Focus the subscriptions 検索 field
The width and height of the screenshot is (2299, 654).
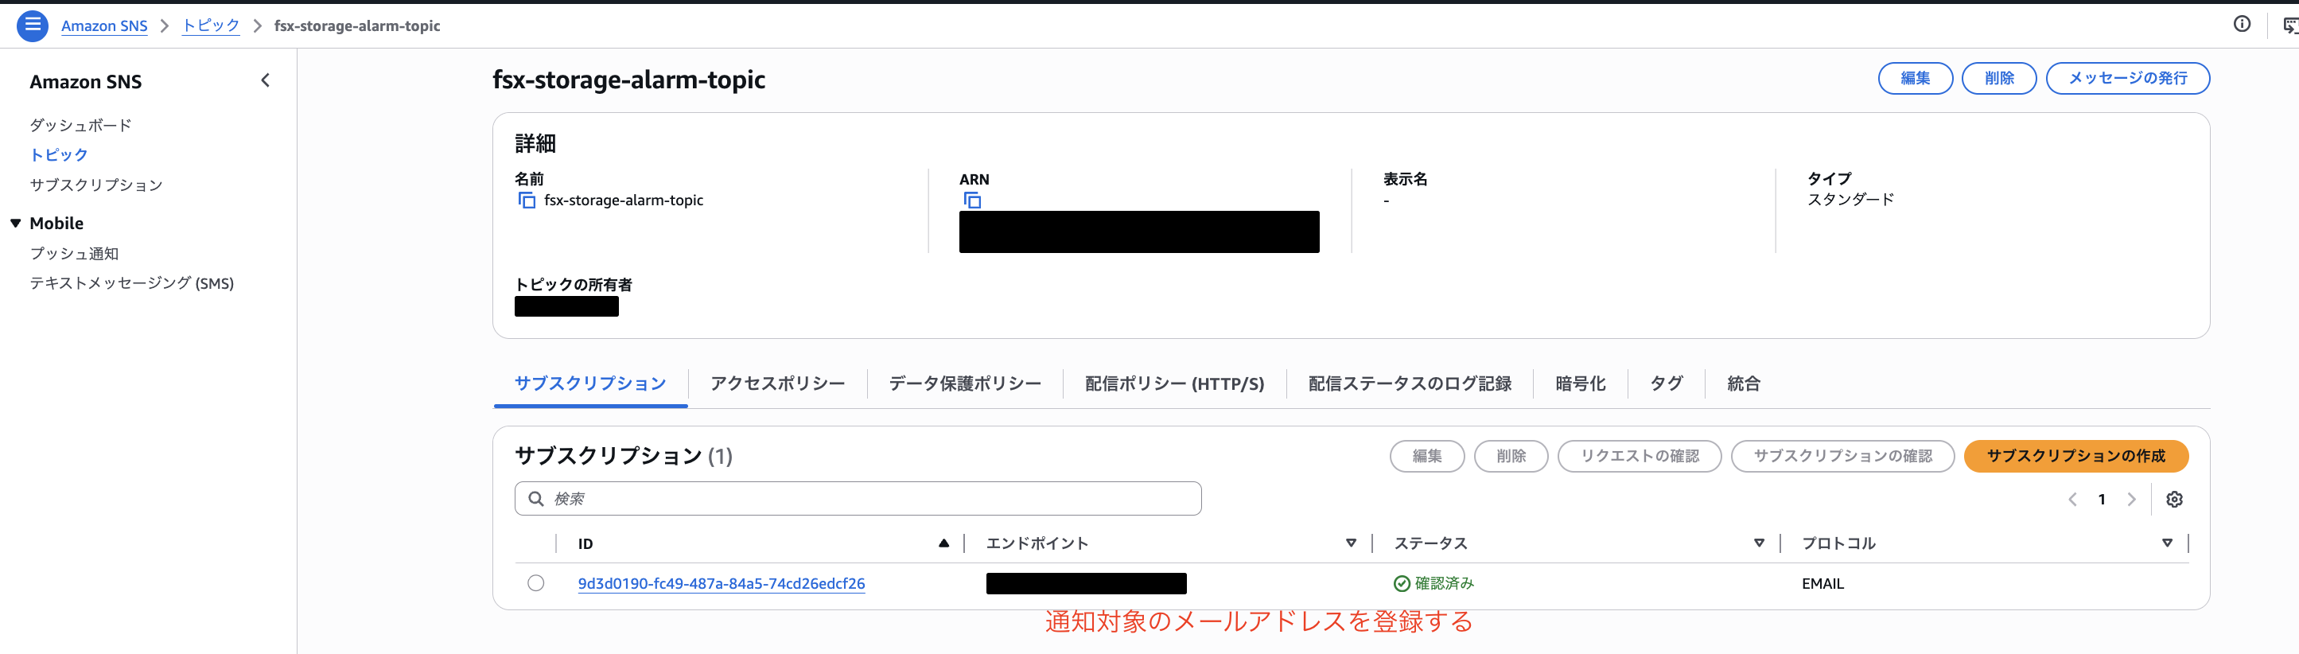point(858,499)
